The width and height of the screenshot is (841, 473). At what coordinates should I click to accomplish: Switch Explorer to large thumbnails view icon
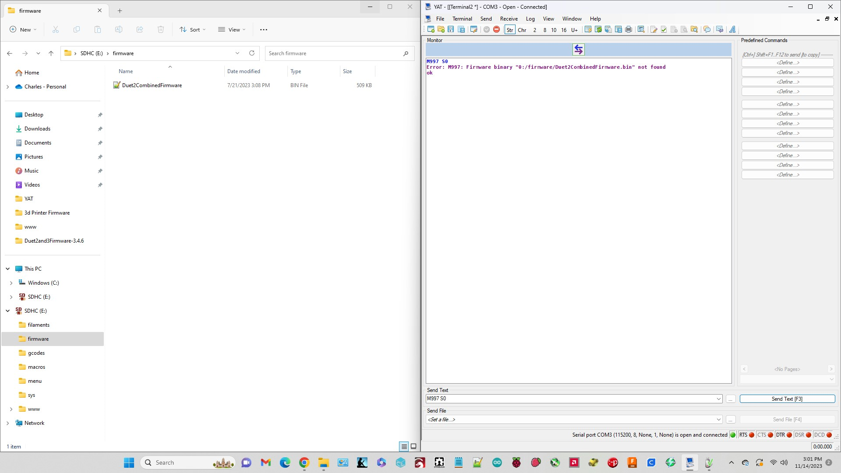(413, 447)
